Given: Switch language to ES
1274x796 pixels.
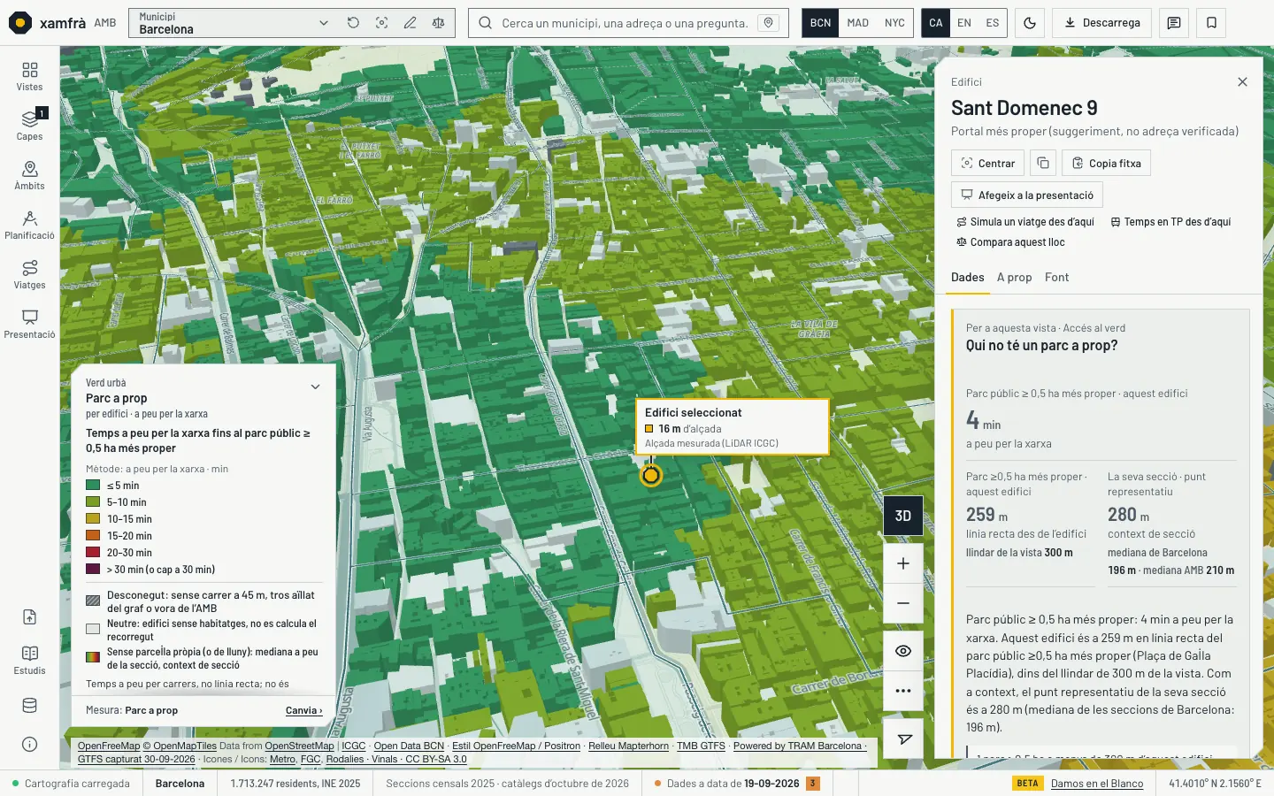Looking at the screenshot, I should (x=993, y=23).
